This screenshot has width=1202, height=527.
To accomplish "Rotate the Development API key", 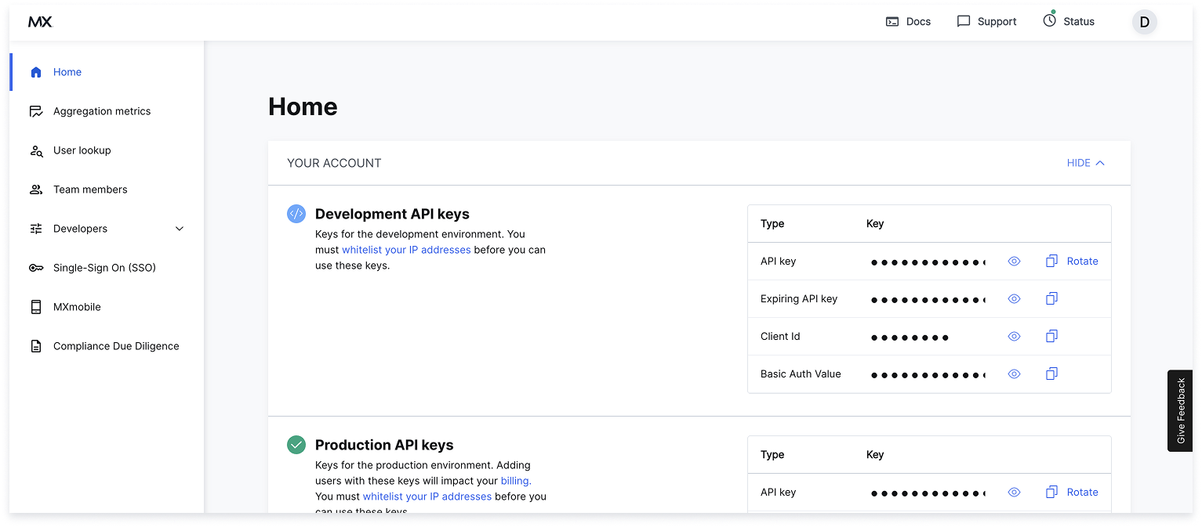I will pyautogui.click(x=1082, y=261).
